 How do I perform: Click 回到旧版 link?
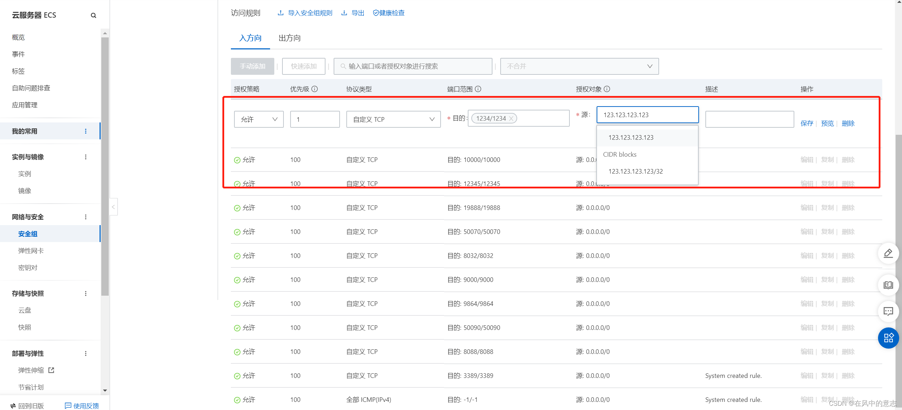[27, 406]
